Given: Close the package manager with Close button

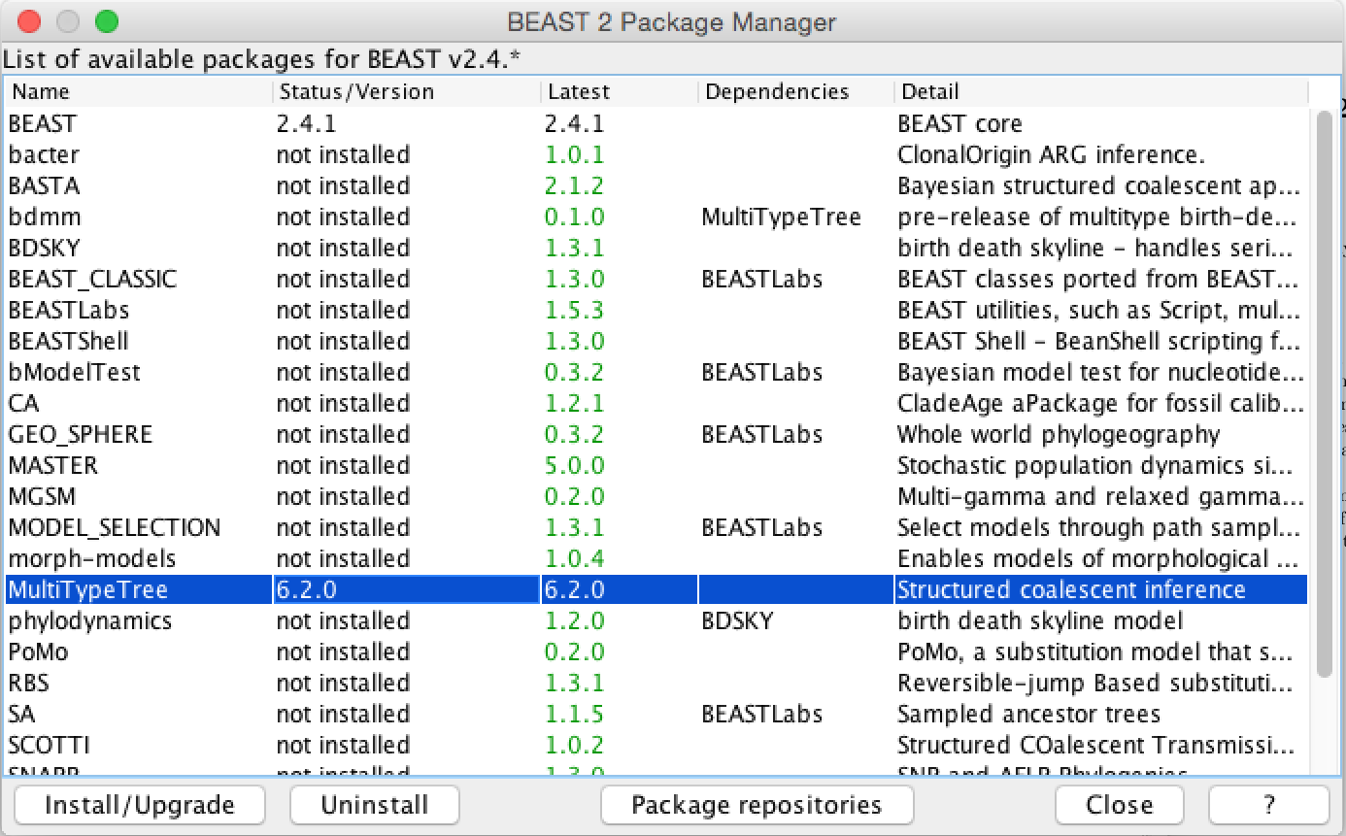Looking at the screenshot, I should [x=1120, y=805].
